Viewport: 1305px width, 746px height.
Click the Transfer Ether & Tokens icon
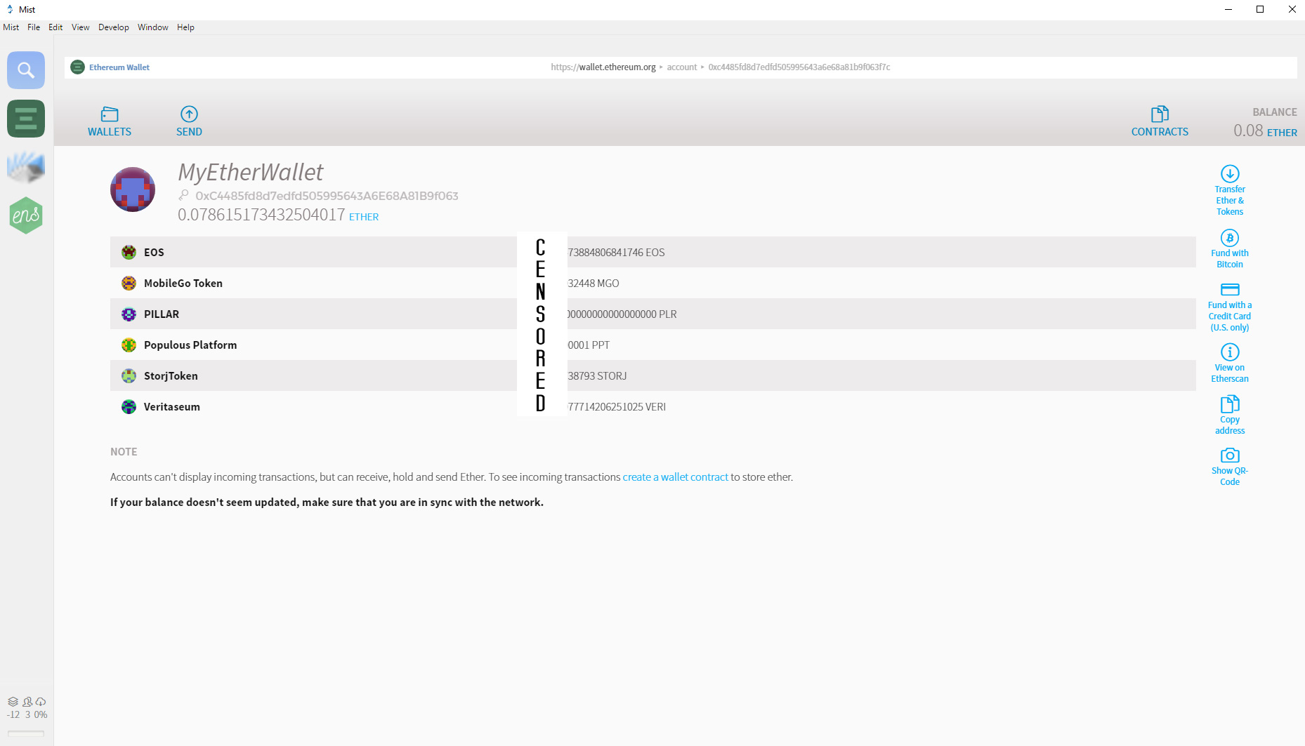pyautogui.click(x=1230, y=173)
